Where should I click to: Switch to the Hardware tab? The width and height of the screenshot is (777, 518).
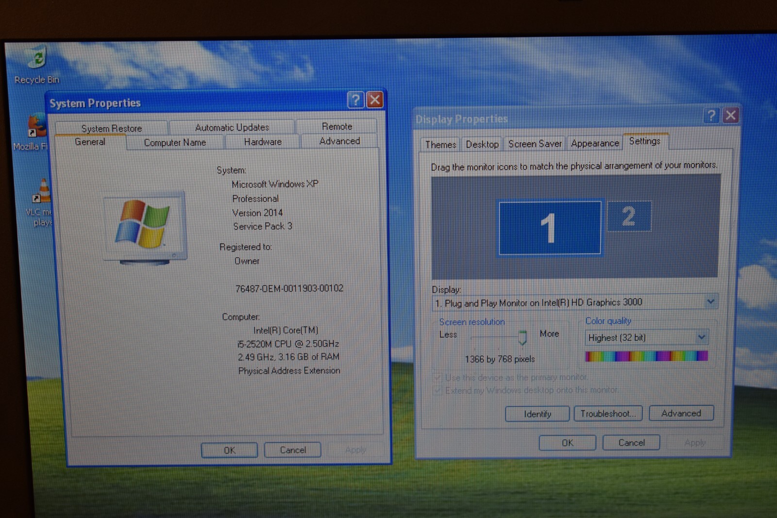263,142
